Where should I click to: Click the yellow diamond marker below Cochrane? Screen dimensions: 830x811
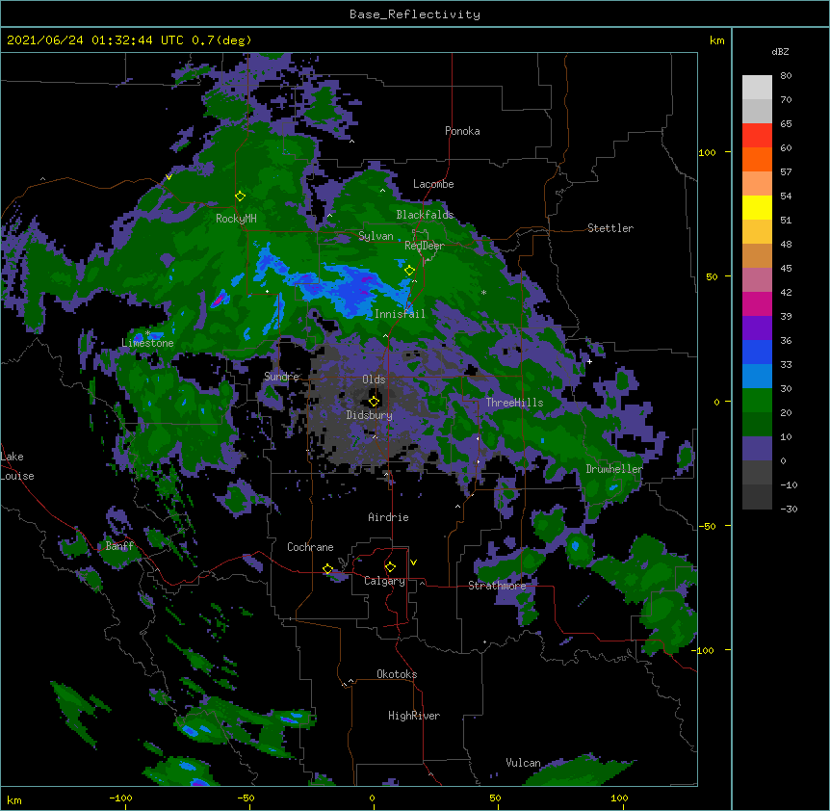click(327, 569)
